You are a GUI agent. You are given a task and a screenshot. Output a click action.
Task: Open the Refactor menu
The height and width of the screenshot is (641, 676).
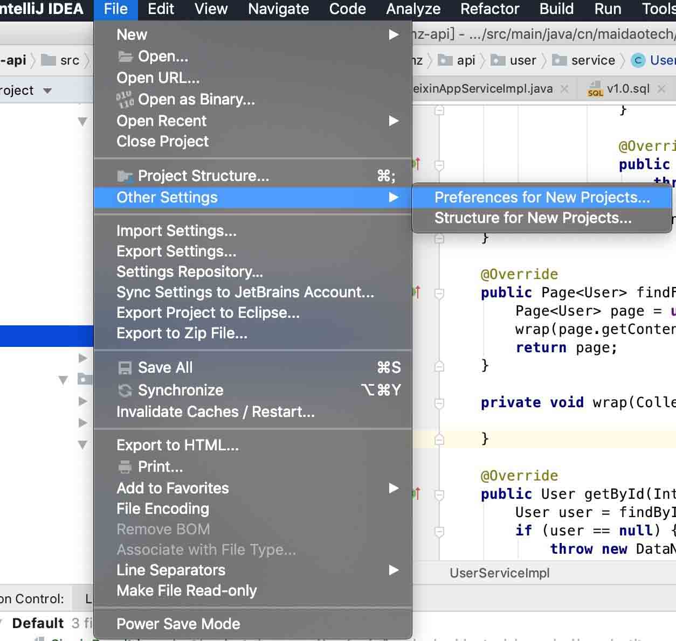coord(490,9)
